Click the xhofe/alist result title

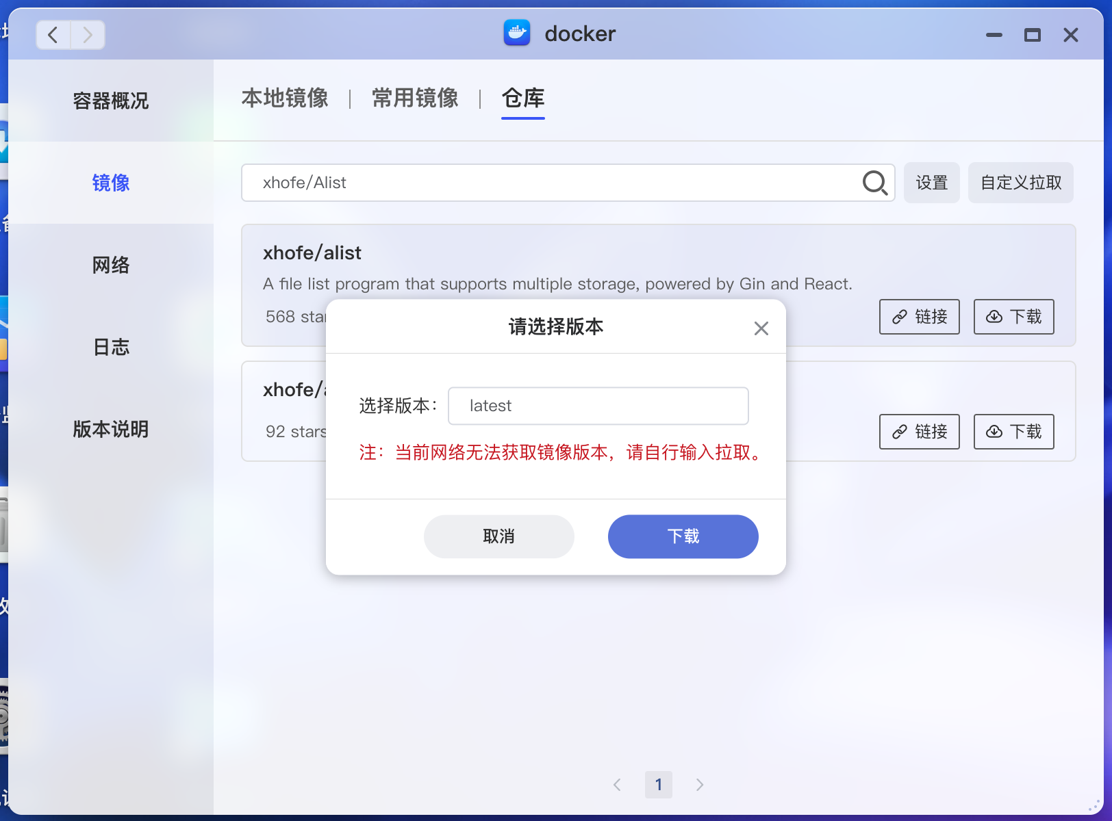(312, 253)
